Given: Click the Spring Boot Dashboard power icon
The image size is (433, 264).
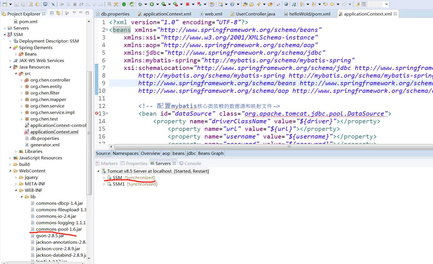Looking at the screenshot, I should pos(124,4).
